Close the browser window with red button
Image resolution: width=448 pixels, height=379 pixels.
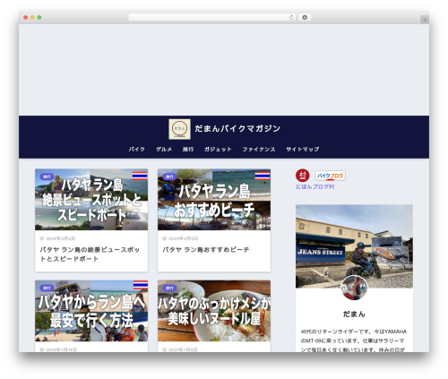pyautogui.click(x=26, y=18)
